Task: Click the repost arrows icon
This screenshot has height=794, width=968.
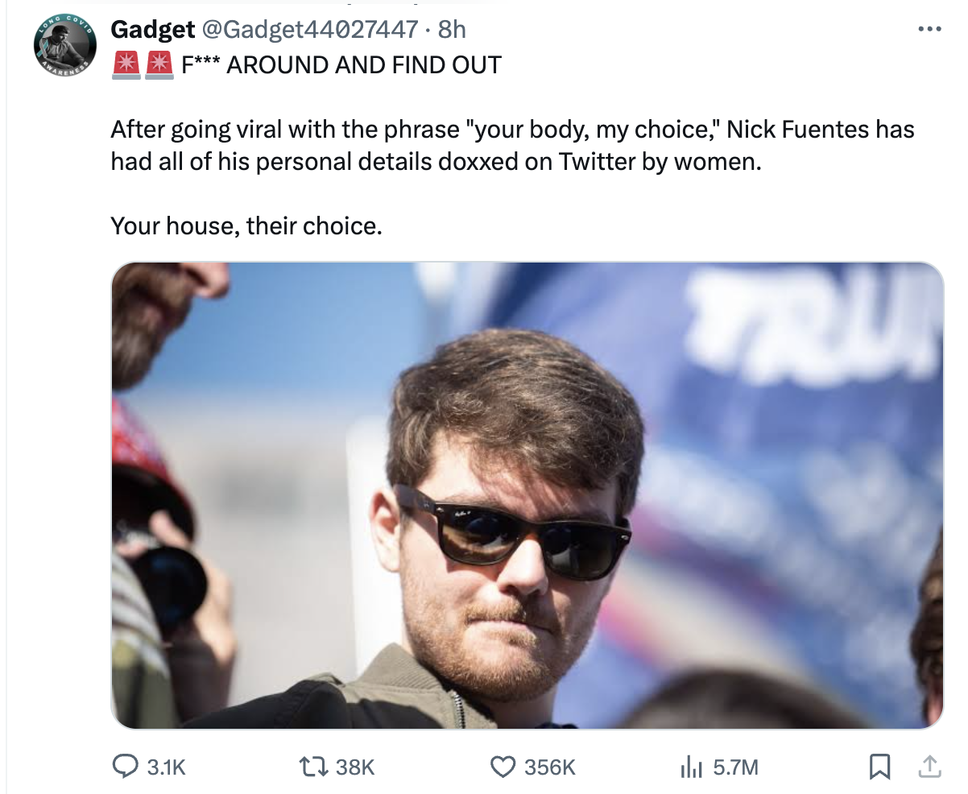Action: pyautogui.click(x=313, y=767)
